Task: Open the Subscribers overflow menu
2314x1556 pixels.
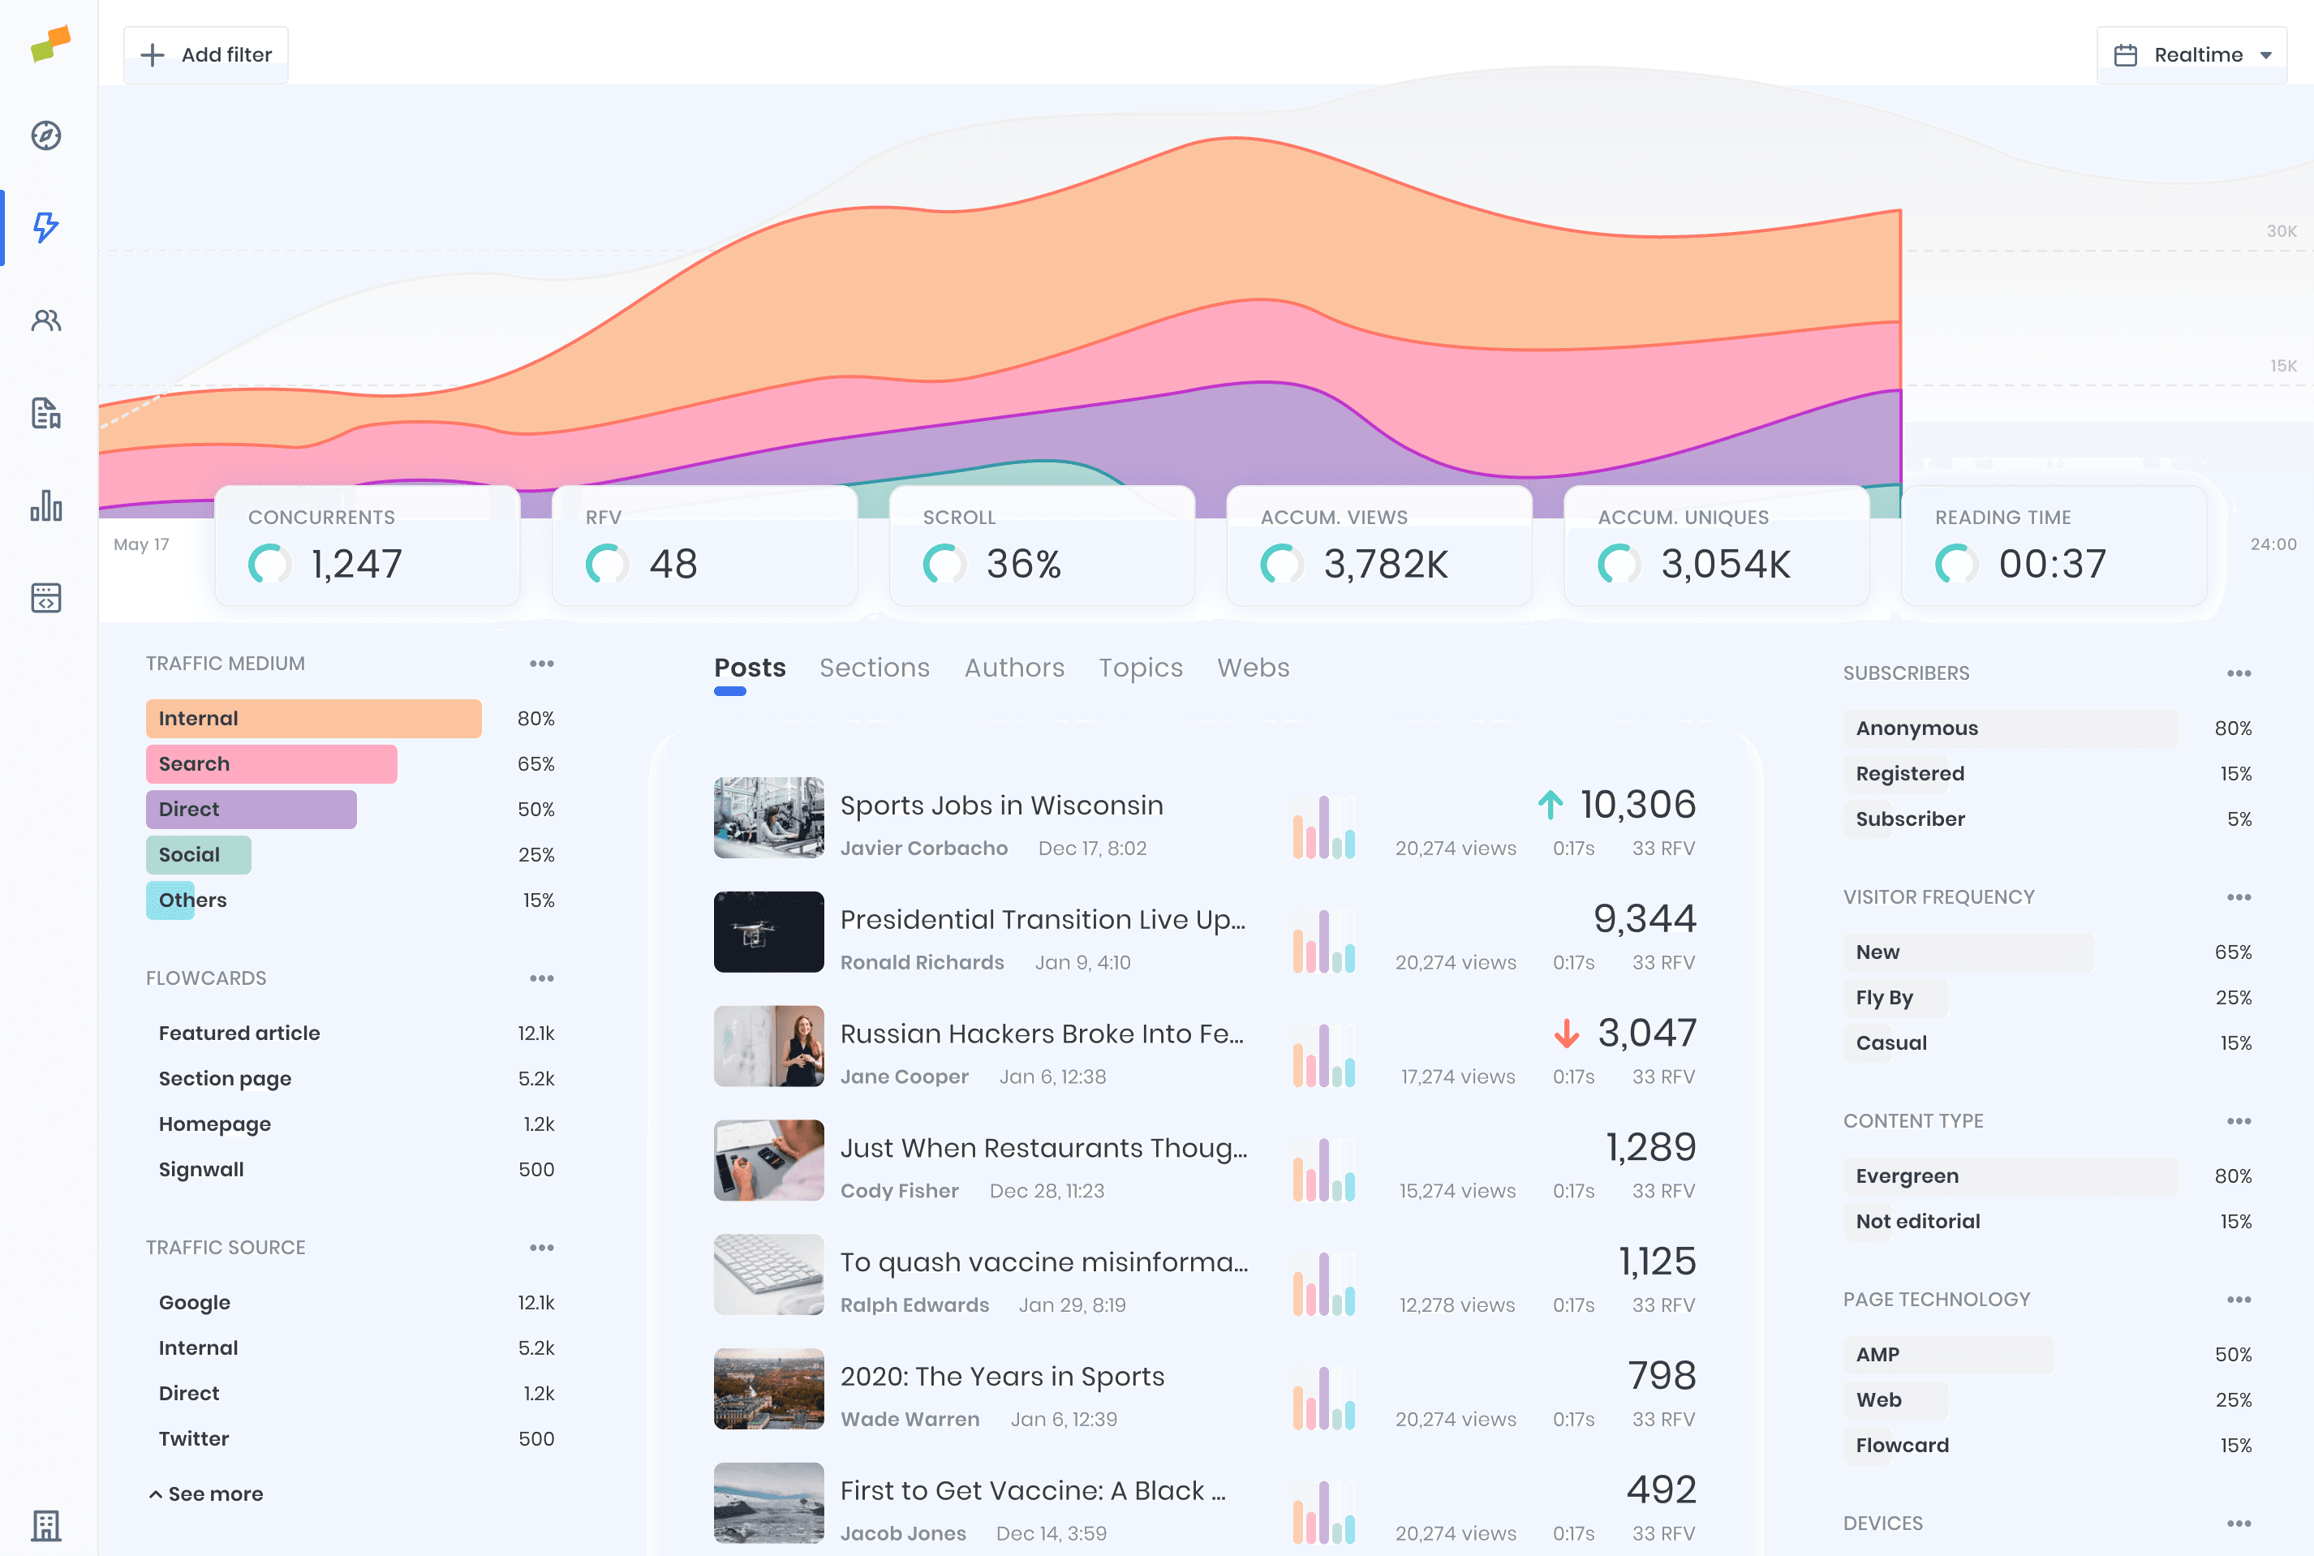Action: (x=2239, y=673)
